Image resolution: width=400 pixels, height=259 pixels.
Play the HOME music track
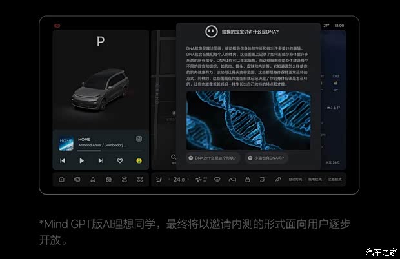click(81, 160)
